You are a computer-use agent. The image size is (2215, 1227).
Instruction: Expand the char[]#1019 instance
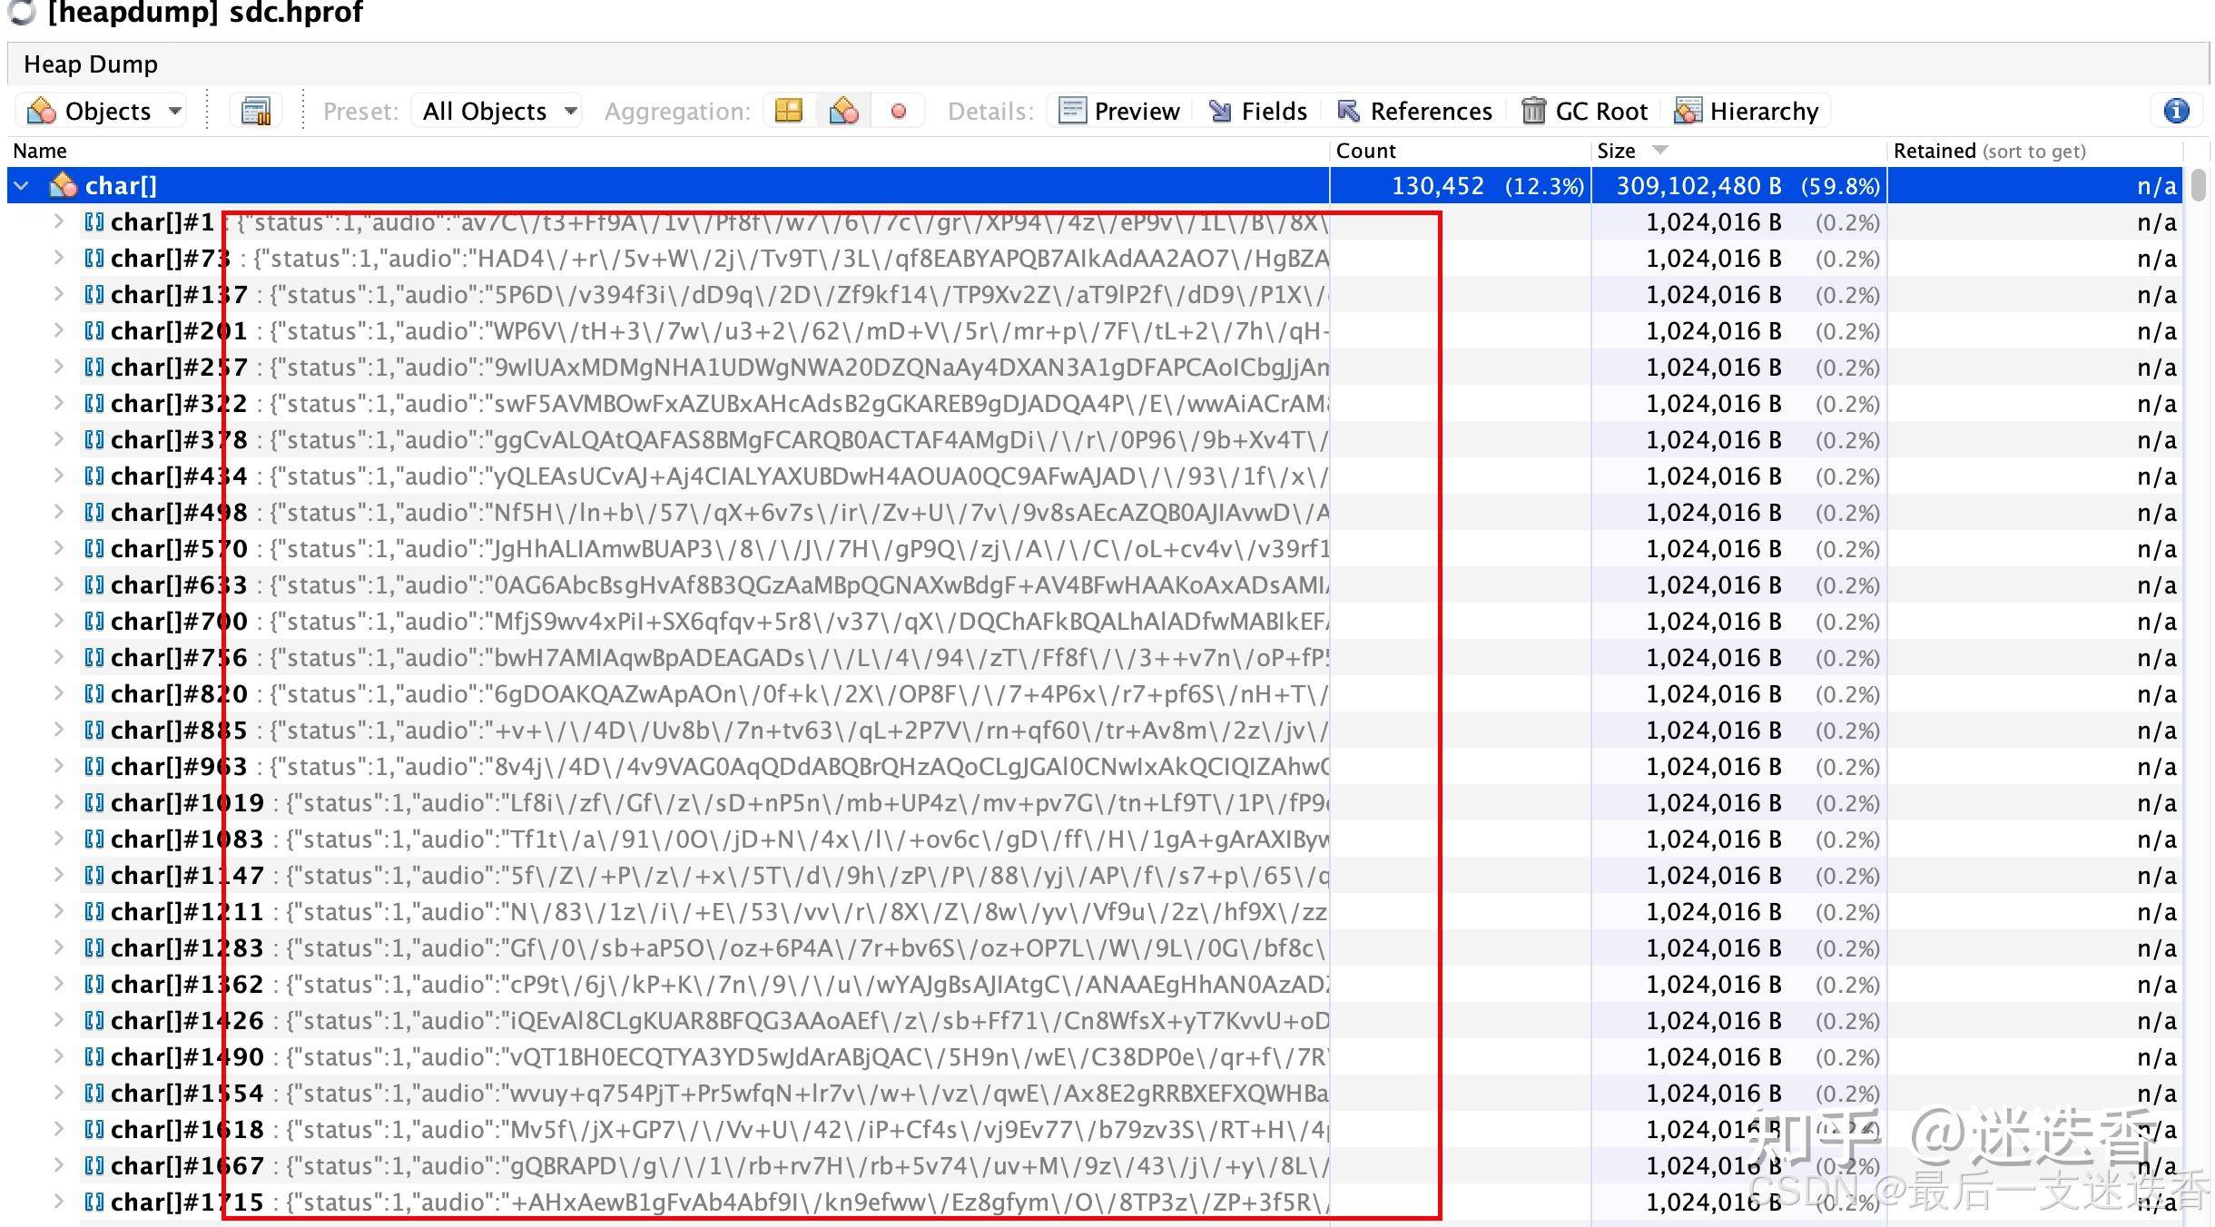[x=58, y=802]
